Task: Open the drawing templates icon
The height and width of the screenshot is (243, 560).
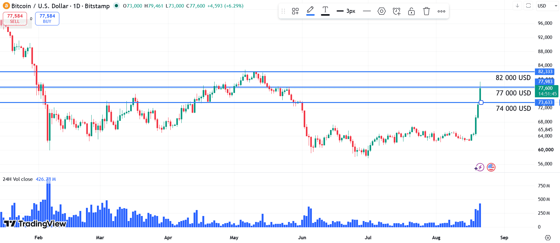Action: (x=295, y=11)
